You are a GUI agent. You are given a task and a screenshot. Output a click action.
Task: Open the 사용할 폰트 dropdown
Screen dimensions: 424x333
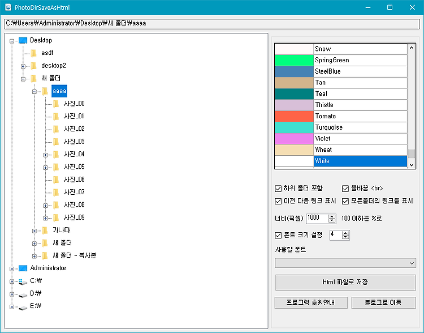(345, 263)
